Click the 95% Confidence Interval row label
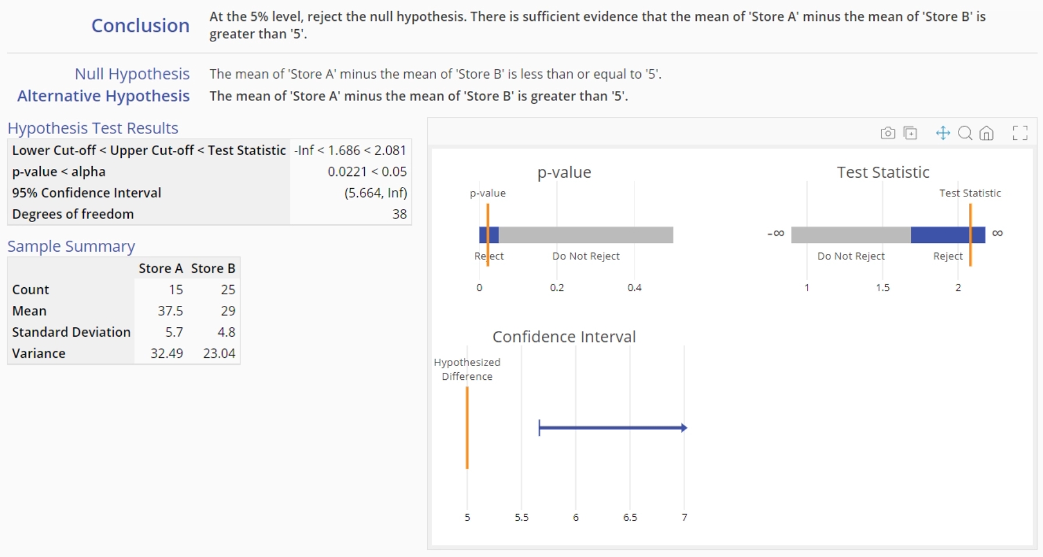1043x557 pixels. pos(86,193)
